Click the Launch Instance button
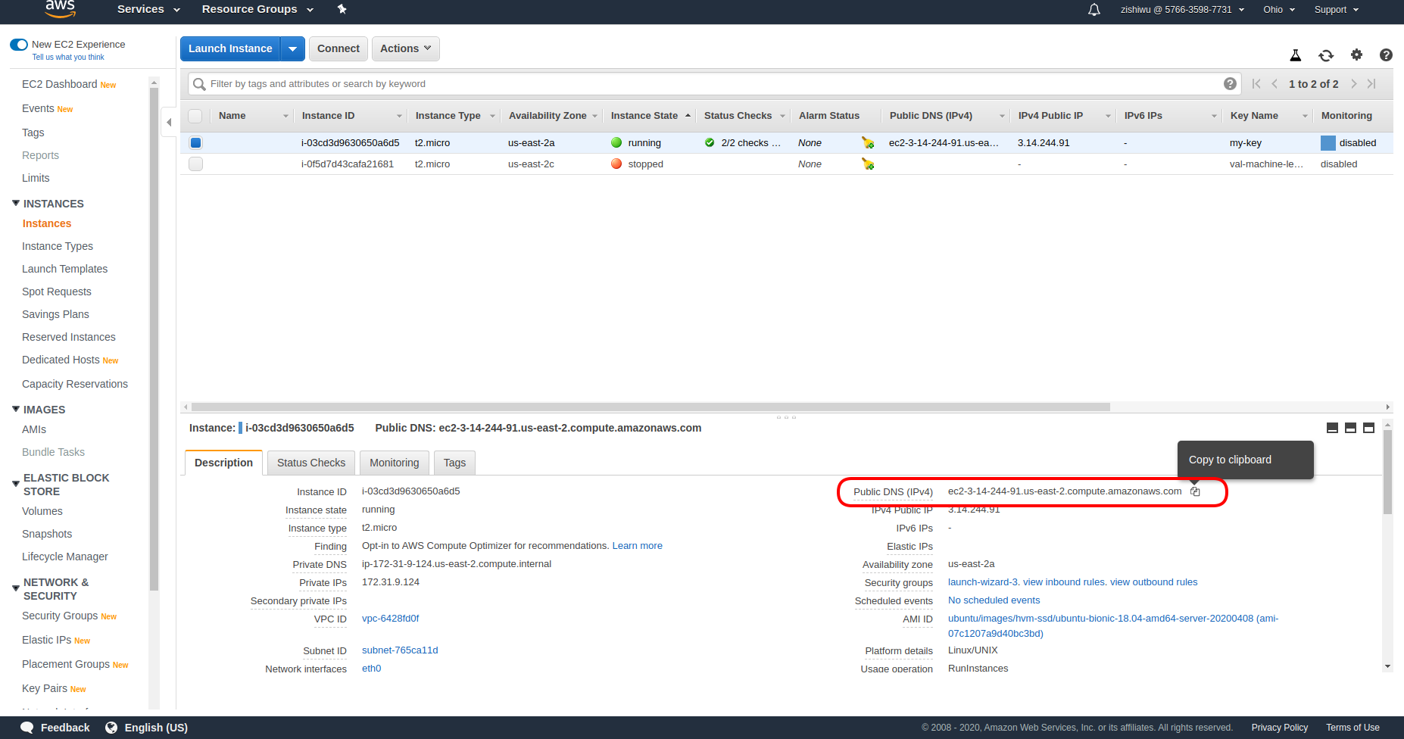This screenshot has width=1404, height=739. pos(230,48)
